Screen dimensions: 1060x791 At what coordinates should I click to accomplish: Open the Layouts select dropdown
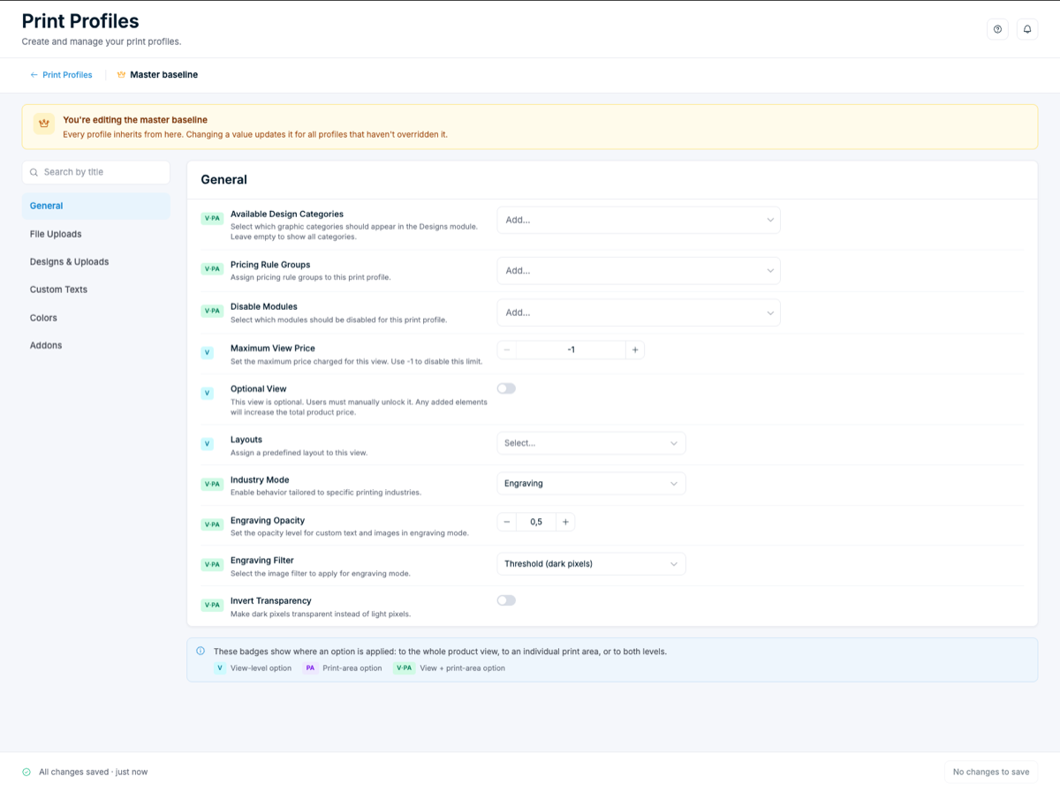(591, 443)
